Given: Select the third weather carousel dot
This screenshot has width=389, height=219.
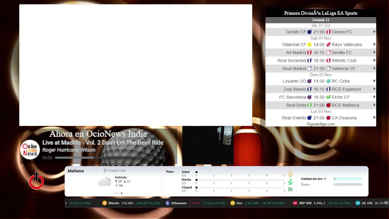Looking at the screenshot, I should coord(122,193).
